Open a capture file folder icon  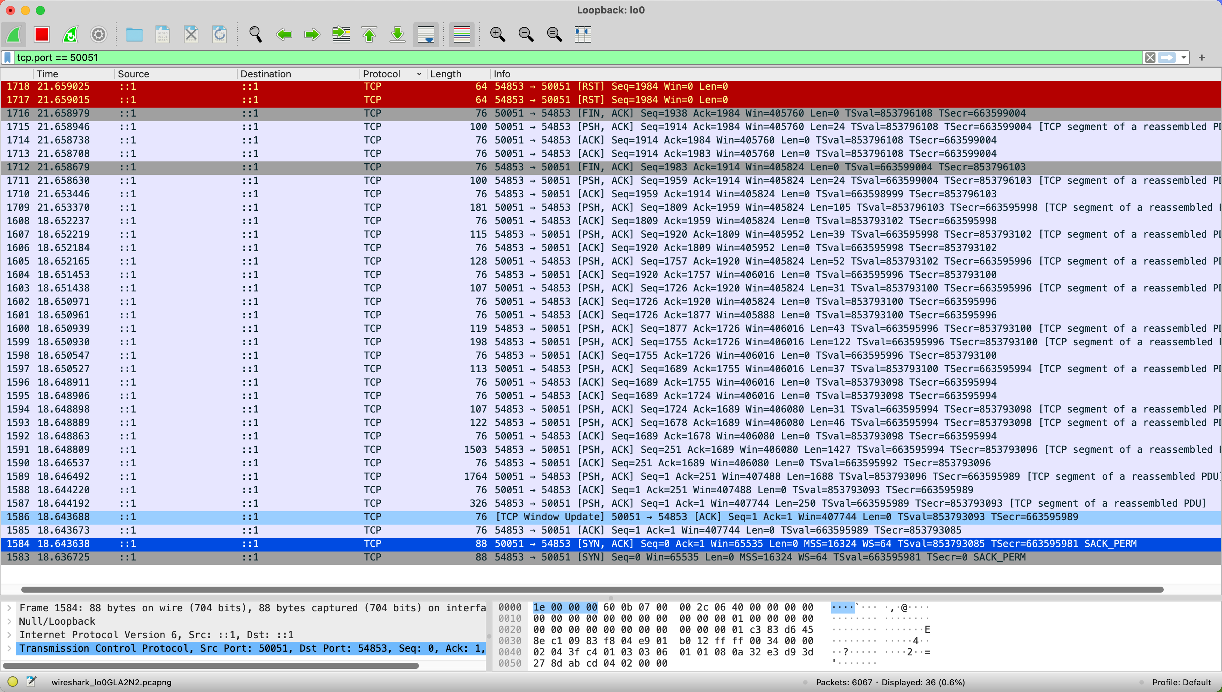click(135, 34)
